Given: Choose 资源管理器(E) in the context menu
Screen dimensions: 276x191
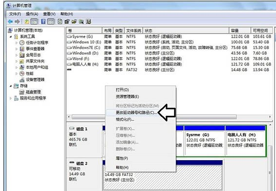Looking at the screenshot, I should click(141, 97).
